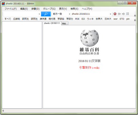The width and height of the screenshot is (138, 115).
Task: Open the 前方一致 search method dropdown
Action: (70, 14)
